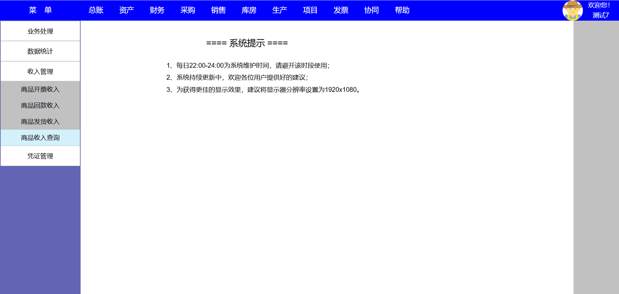Open 商品开票收入 in the sidebar

[x=40, y=89]
